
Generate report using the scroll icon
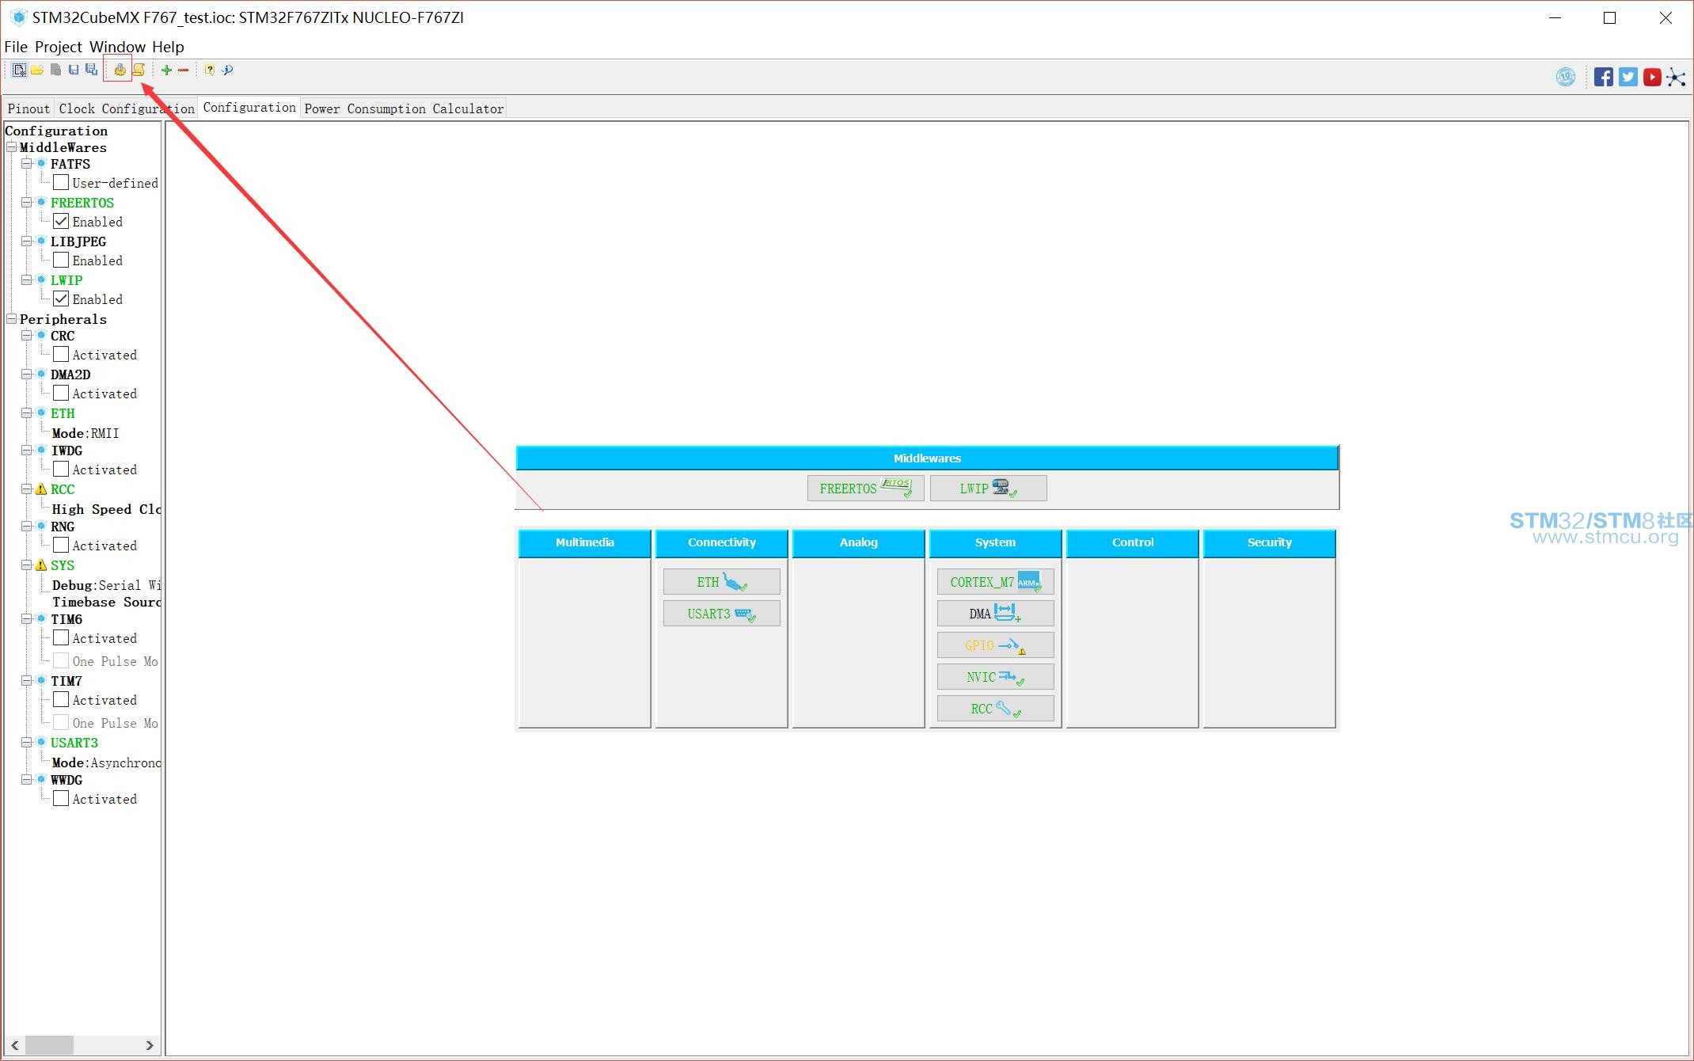139,70
